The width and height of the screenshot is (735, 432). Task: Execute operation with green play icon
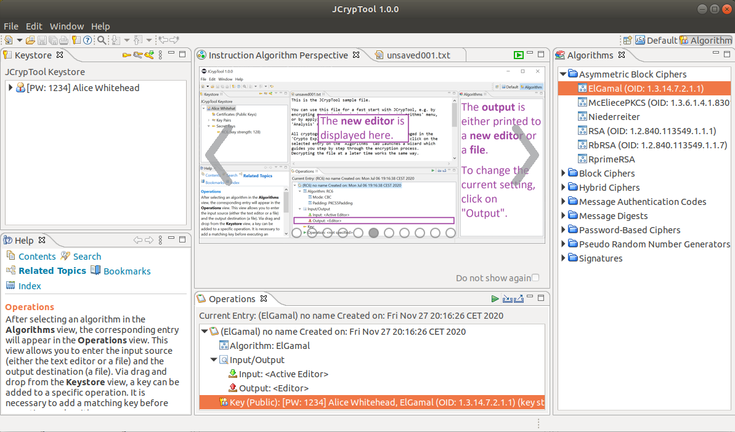[x=495, y=298]
